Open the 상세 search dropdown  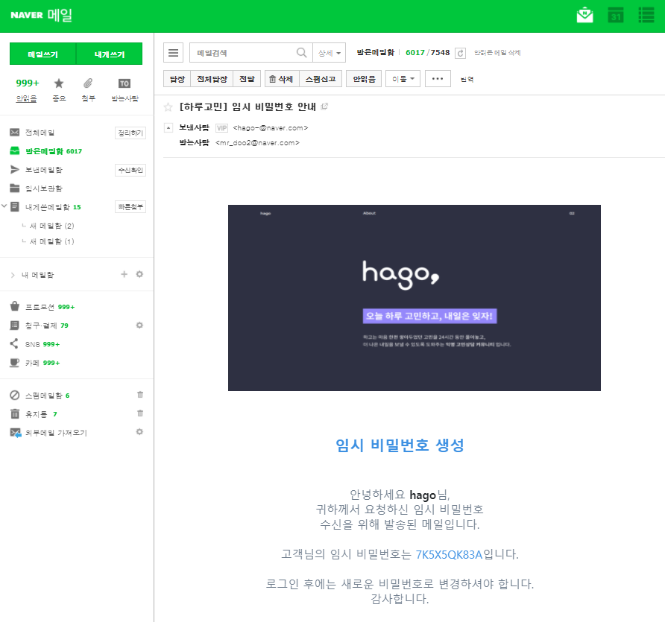click(x=329, y=53)
